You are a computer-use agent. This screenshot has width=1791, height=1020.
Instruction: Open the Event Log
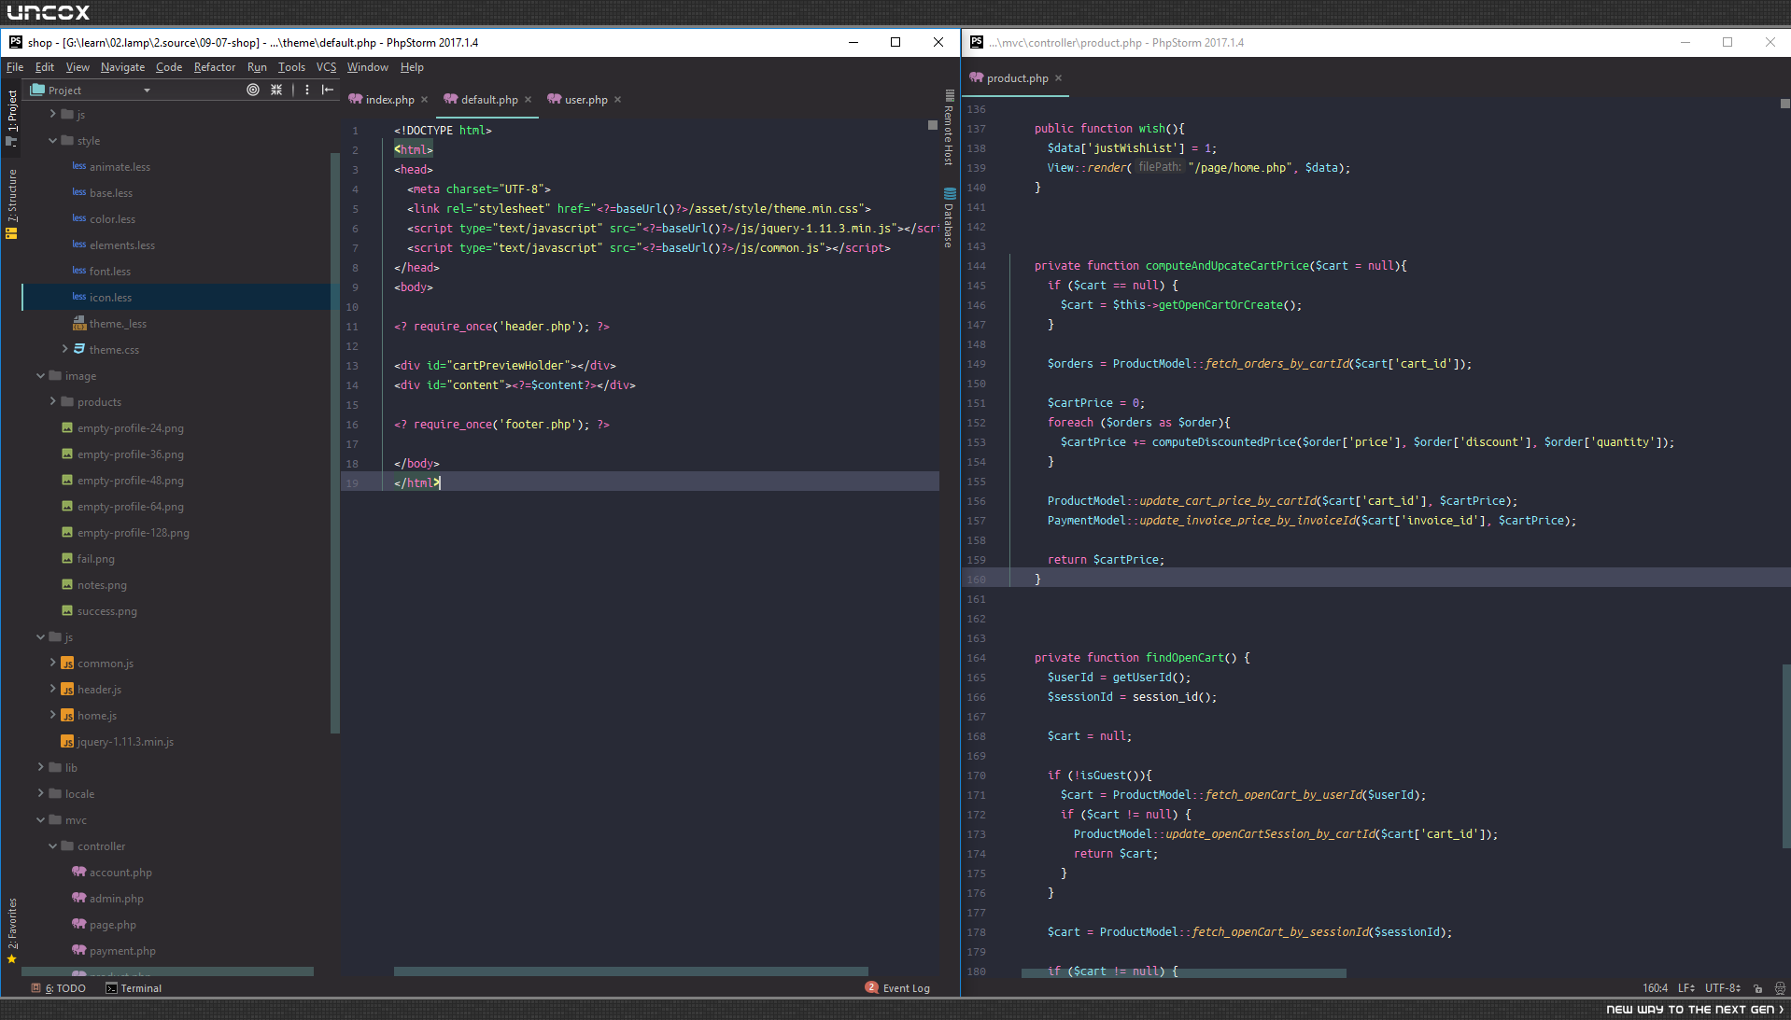(897, 988)
